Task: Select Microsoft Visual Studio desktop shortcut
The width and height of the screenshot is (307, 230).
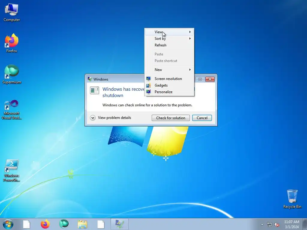Action: pyautogui.click(x=12, y=110)
